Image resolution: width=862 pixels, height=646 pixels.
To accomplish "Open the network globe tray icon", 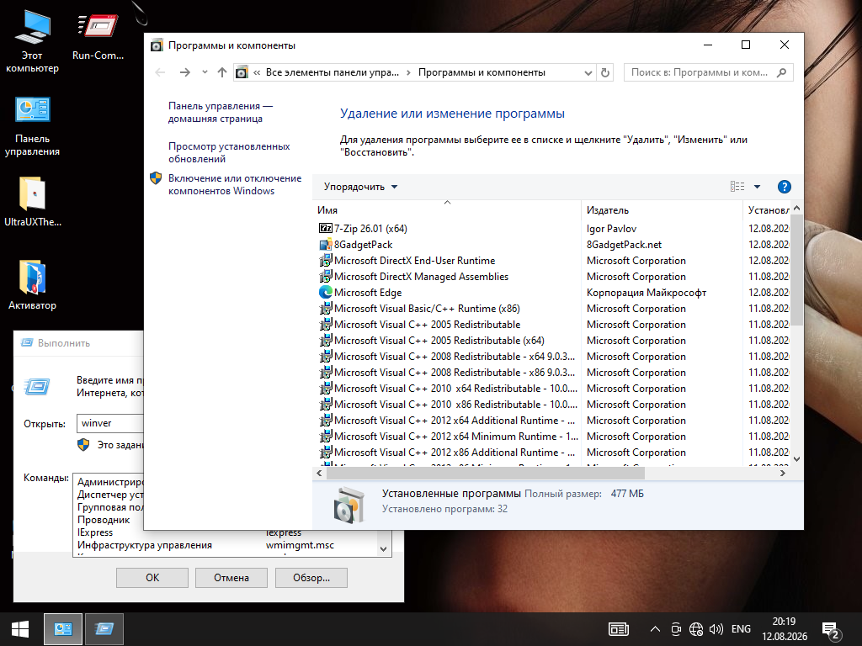I will [696, 629].
